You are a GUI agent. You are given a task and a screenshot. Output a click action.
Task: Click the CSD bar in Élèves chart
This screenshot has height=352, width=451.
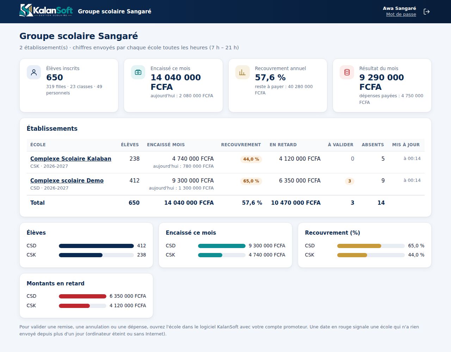[96, 246]
